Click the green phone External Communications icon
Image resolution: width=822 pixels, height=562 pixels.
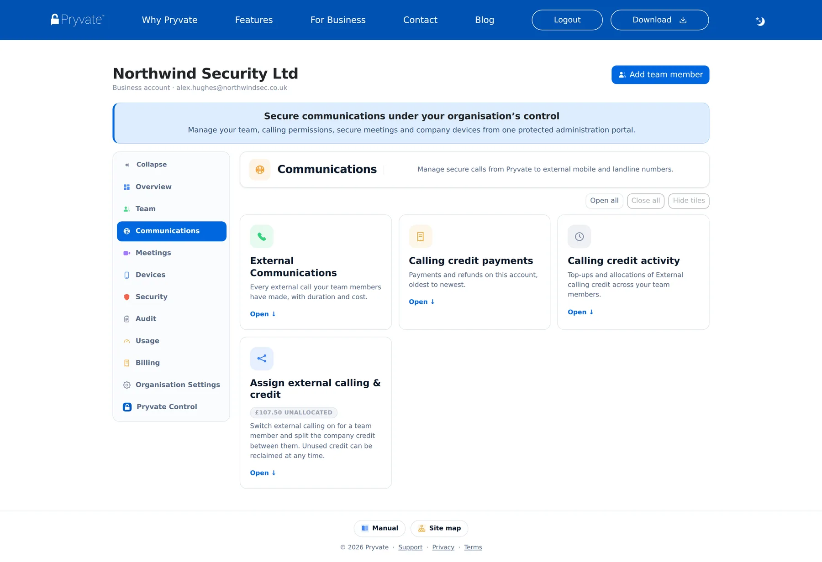pos(262,236)
